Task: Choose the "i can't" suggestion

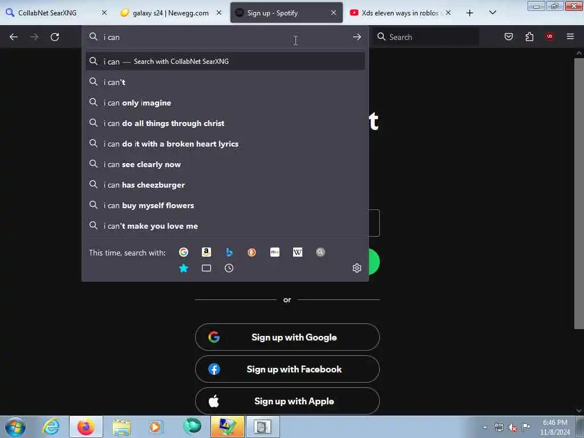Action: [225, 82]
